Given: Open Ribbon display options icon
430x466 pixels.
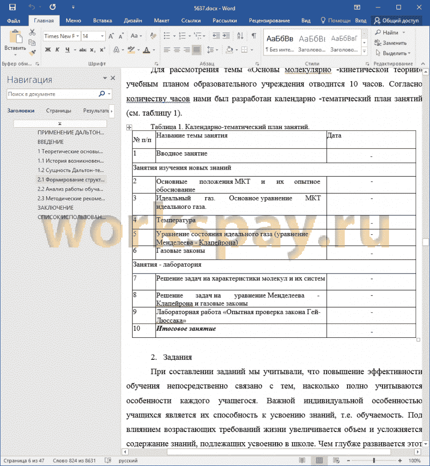Looking at the screenshot, I should click(x=357, y=7).
